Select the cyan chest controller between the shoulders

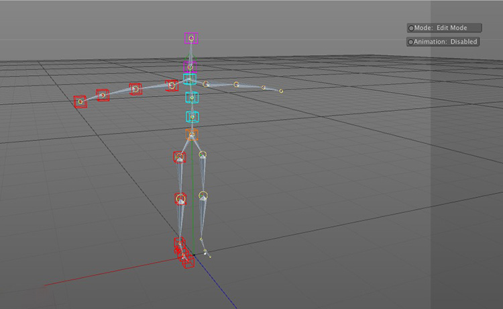pos(190,79)
